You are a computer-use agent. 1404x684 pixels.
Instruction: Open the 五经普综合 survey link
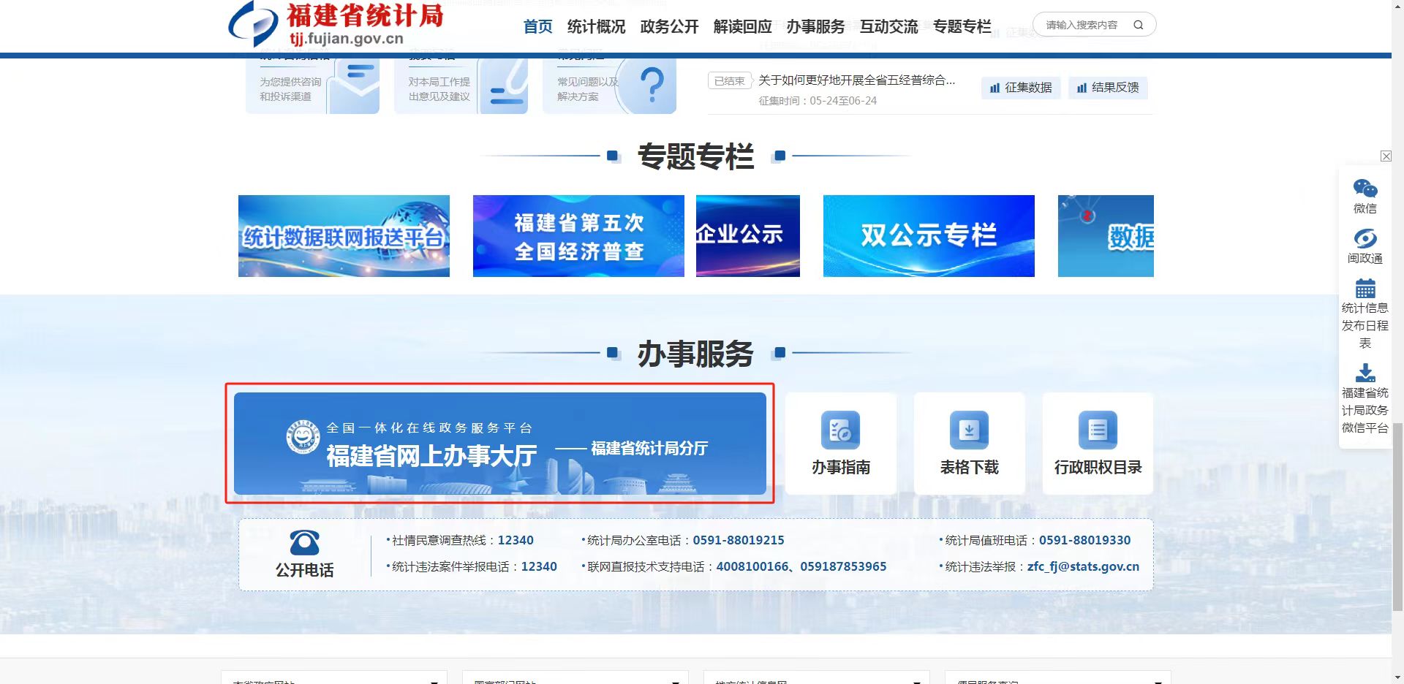[x=856, y=80]
